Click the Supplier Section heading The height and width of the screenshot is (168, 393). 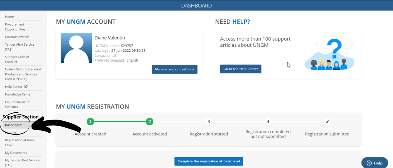[x=21, y=117]
